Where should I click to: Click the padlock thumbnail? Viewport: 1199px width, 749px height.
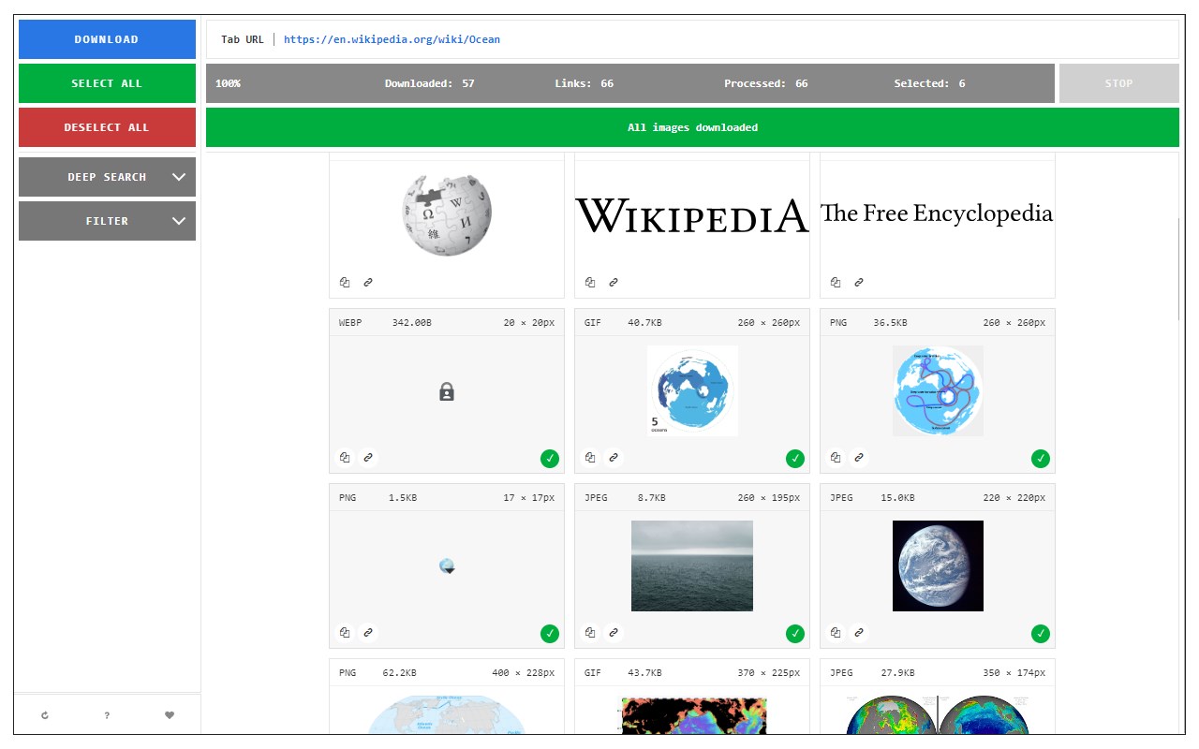click(x=447, y=391)
